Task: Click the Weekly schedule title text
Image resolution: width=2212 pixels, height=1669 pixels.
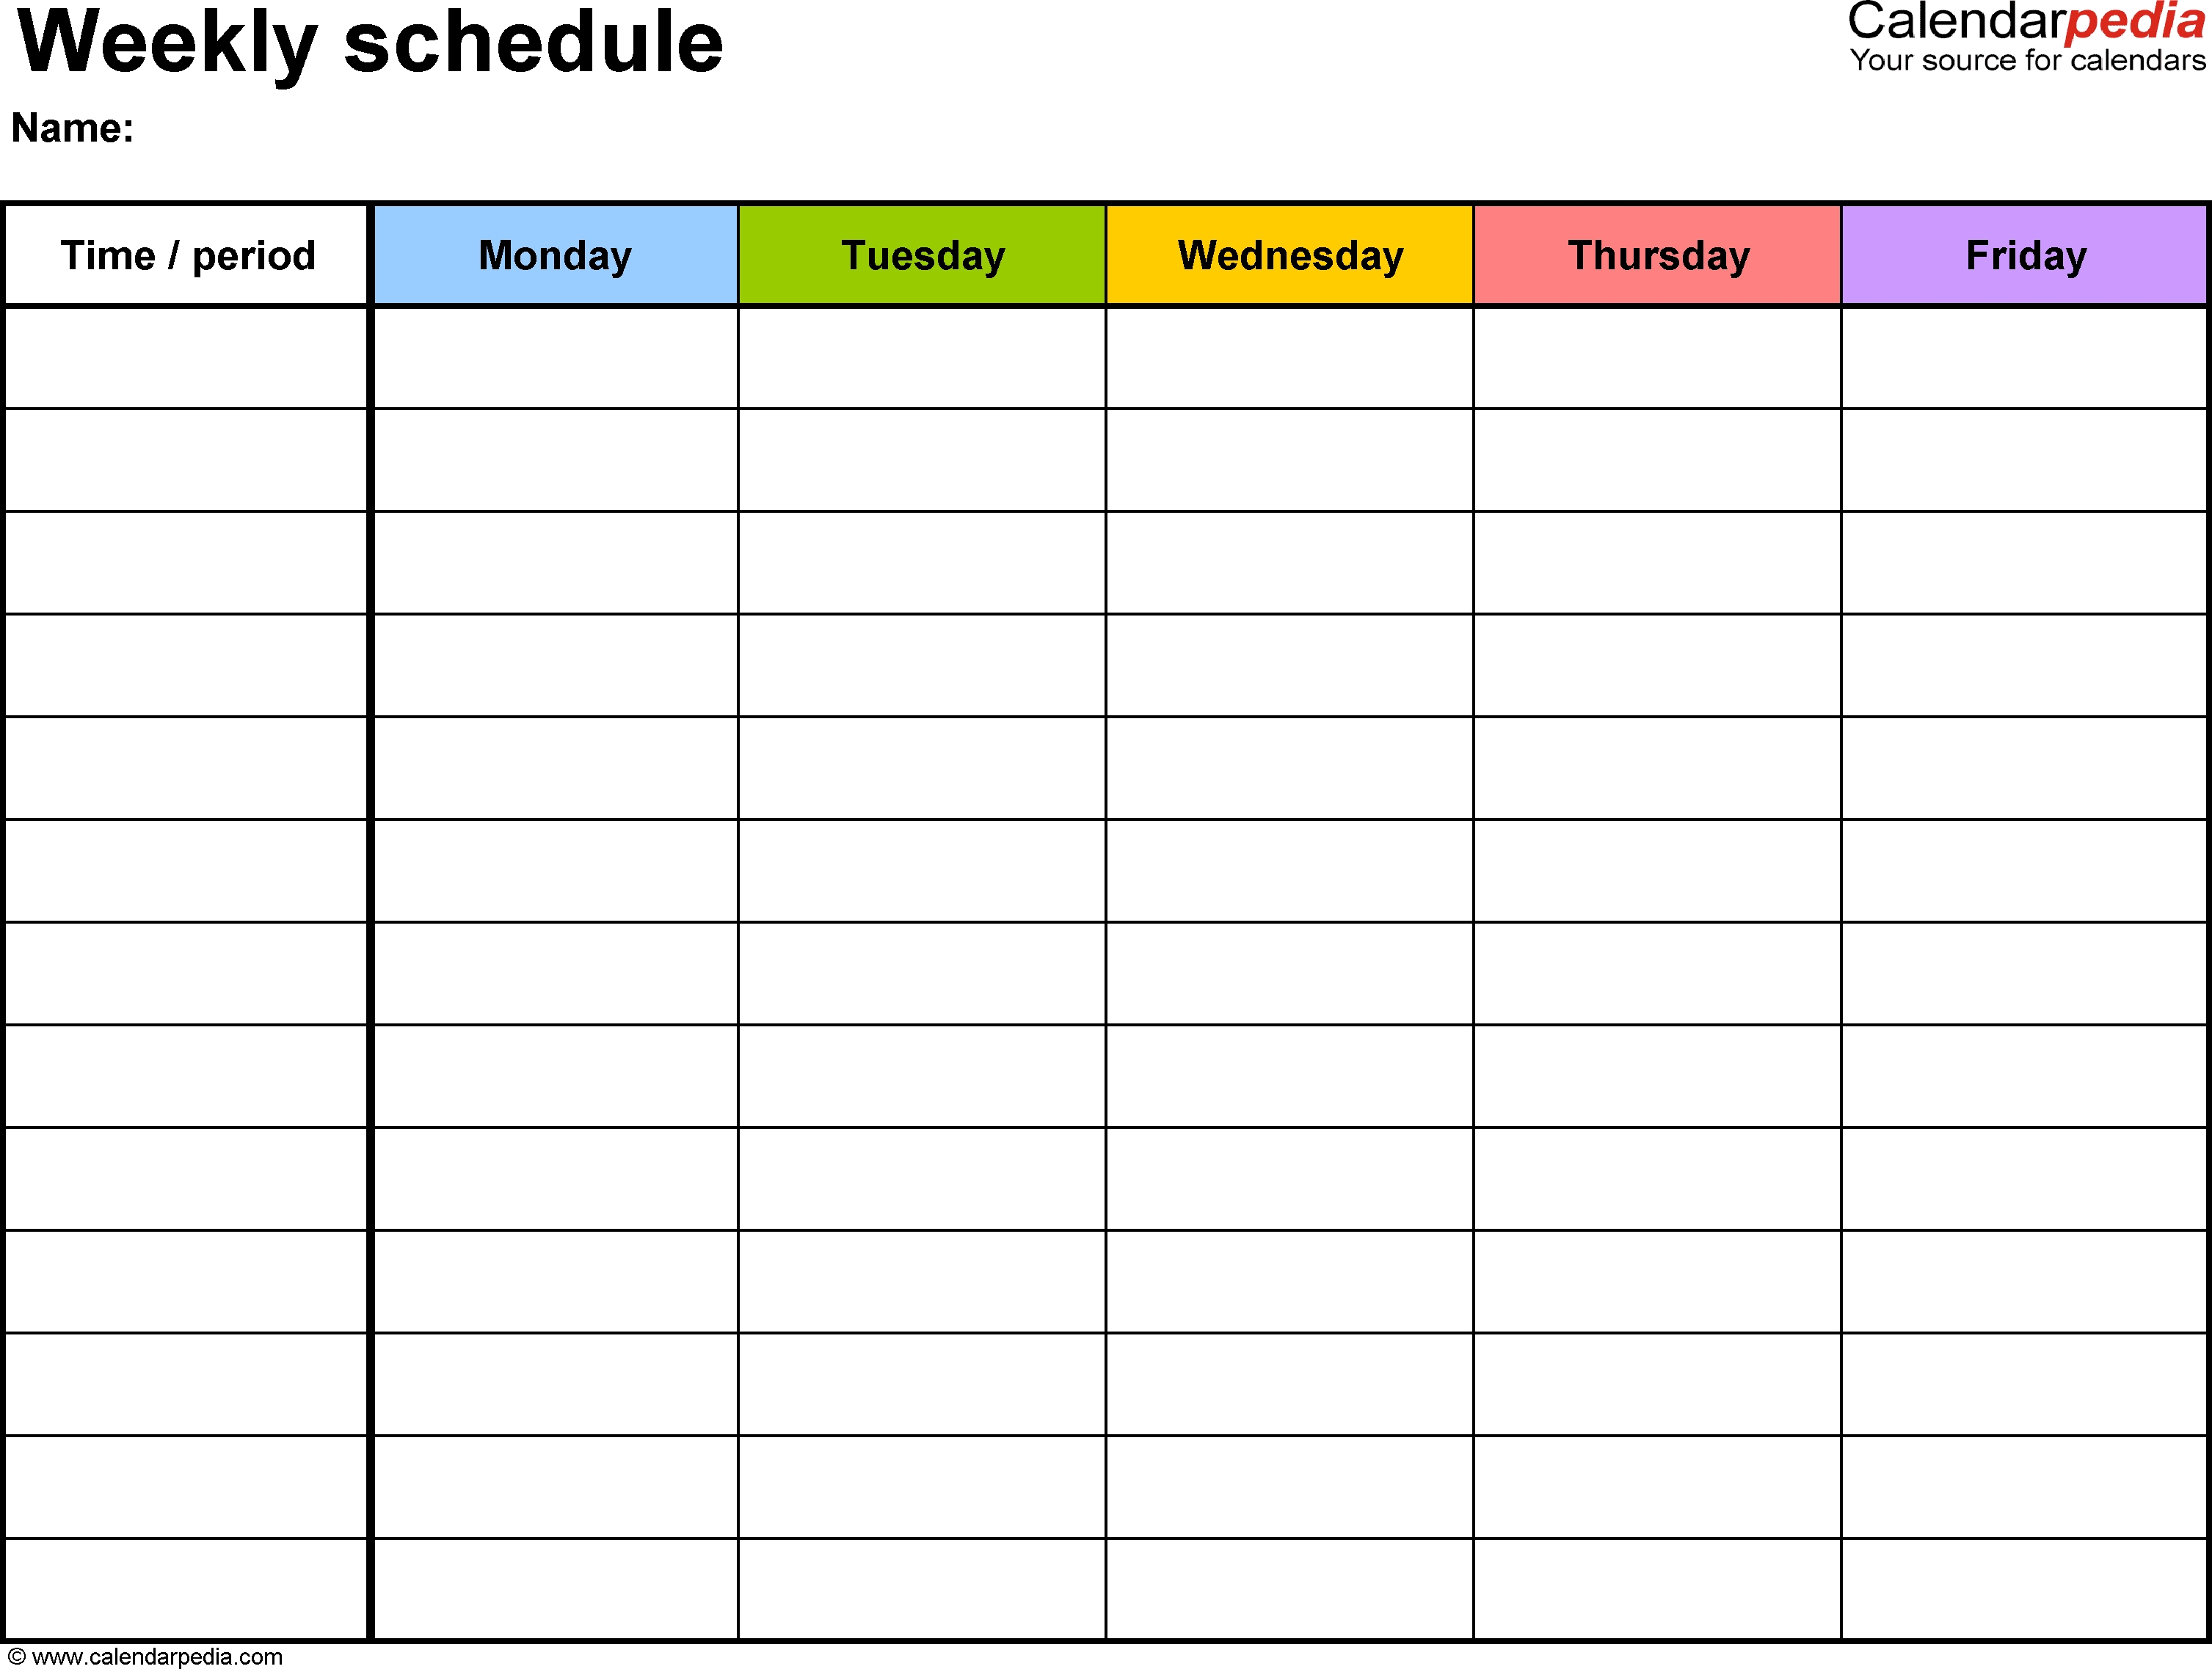Action: 333,63
